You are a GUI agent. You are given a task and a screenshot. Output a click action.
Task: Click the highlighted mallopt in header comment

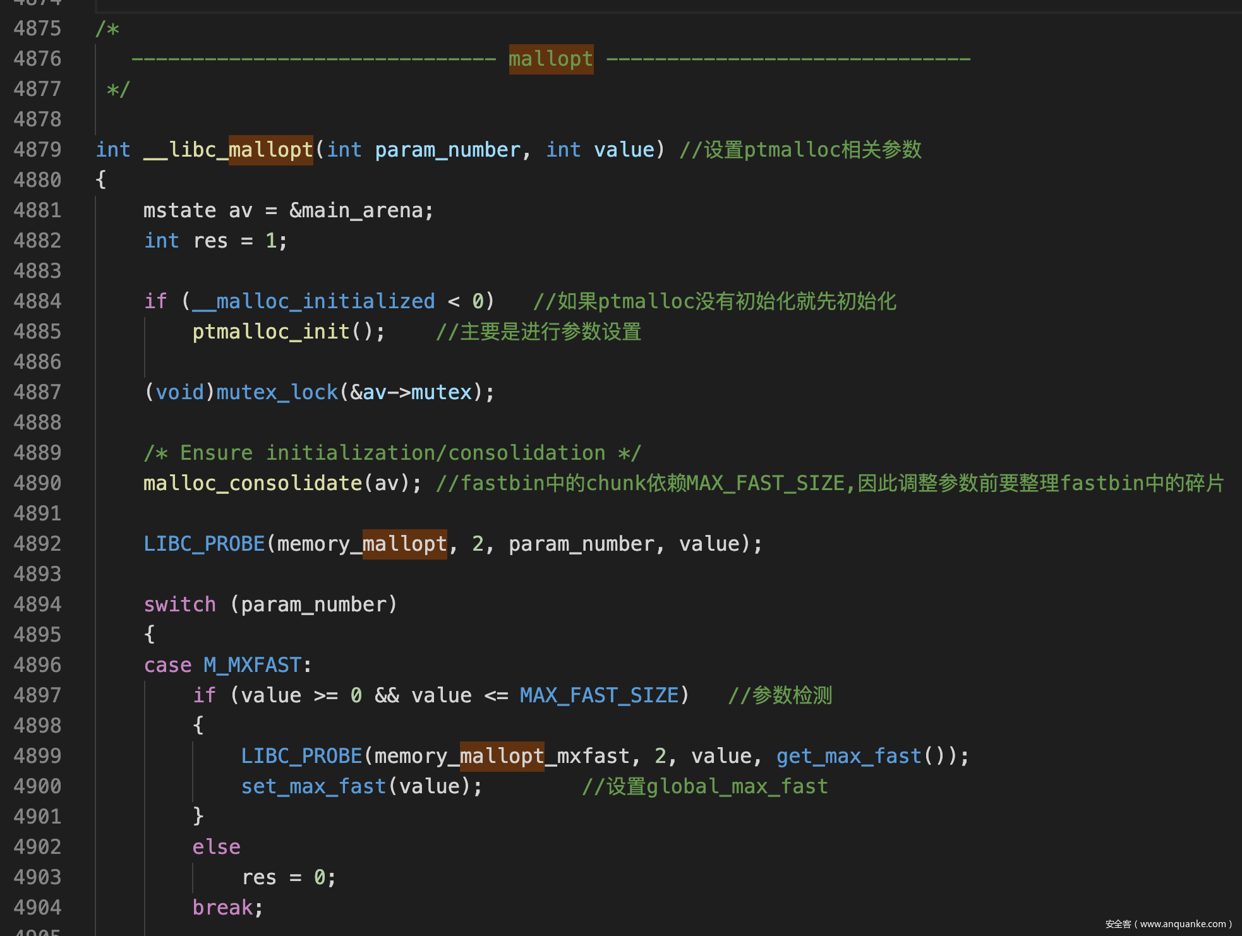[x=550, y=59]
